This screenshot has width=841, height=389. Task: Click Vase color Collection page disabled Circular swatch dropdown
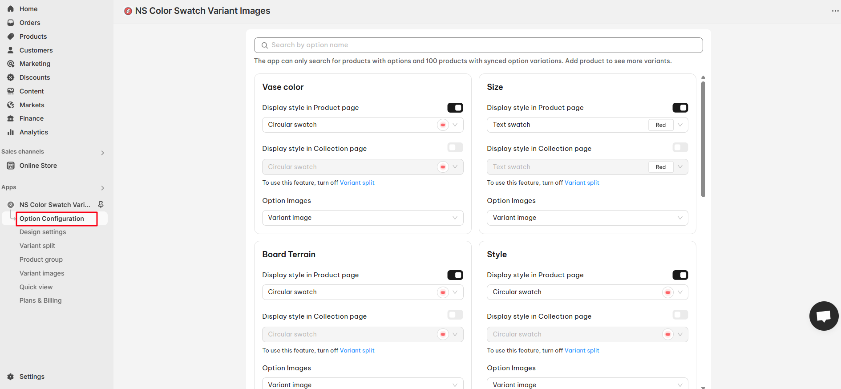pos(363,167)
